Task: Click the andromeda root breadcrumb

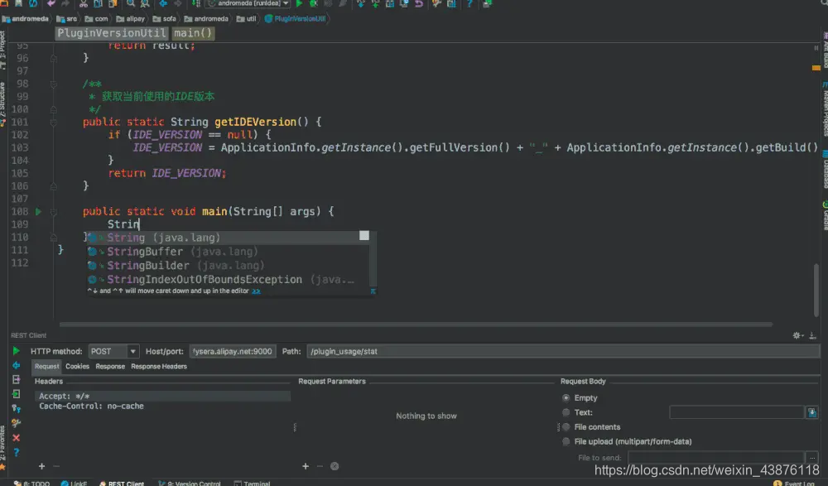Action: tap(26, 19)
